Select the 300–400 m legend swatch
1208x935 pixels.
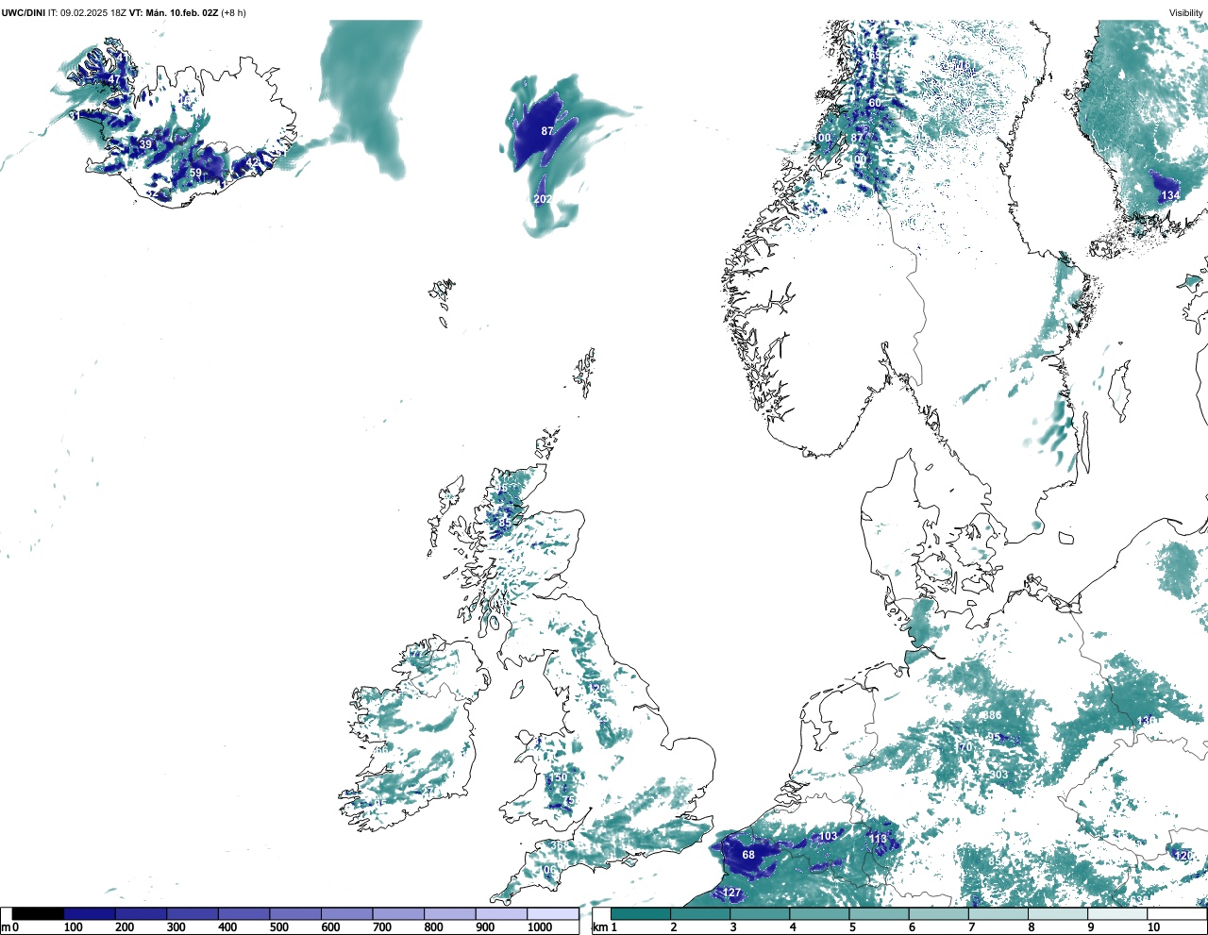pos(193,914)
